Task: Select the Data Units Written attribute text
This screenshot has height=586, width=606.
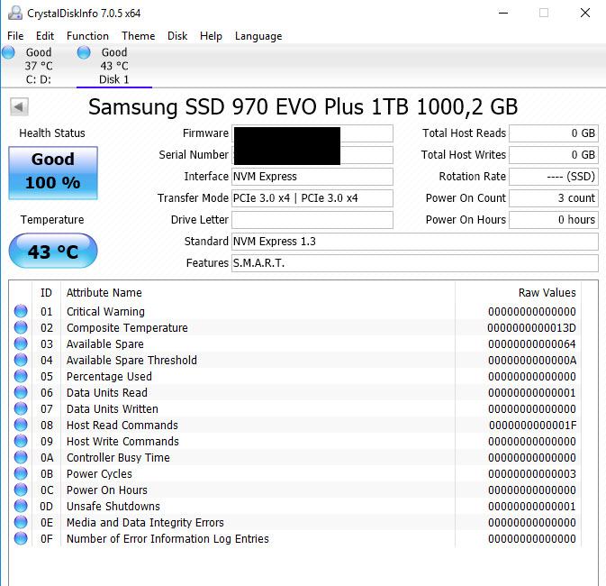Action: tap(113, 408)
